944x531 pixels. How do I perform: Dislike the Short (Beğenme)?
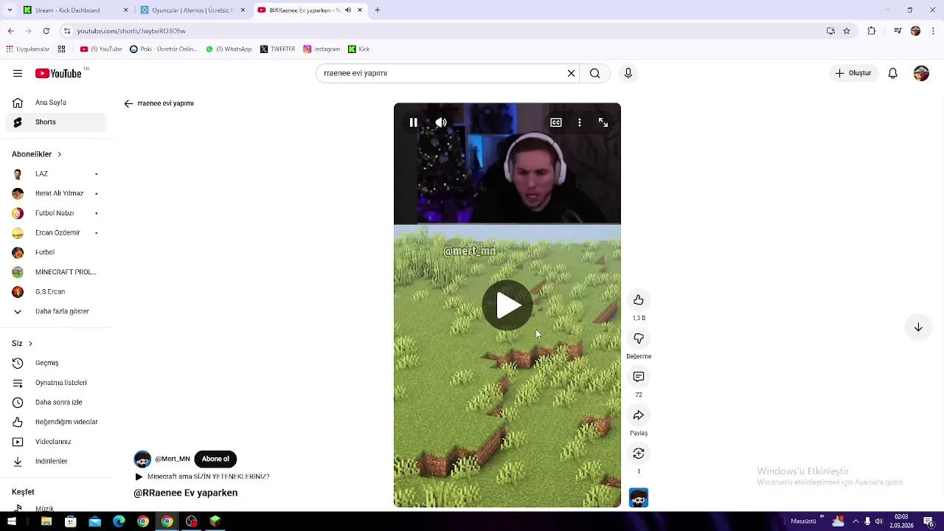tap(639, 339)
